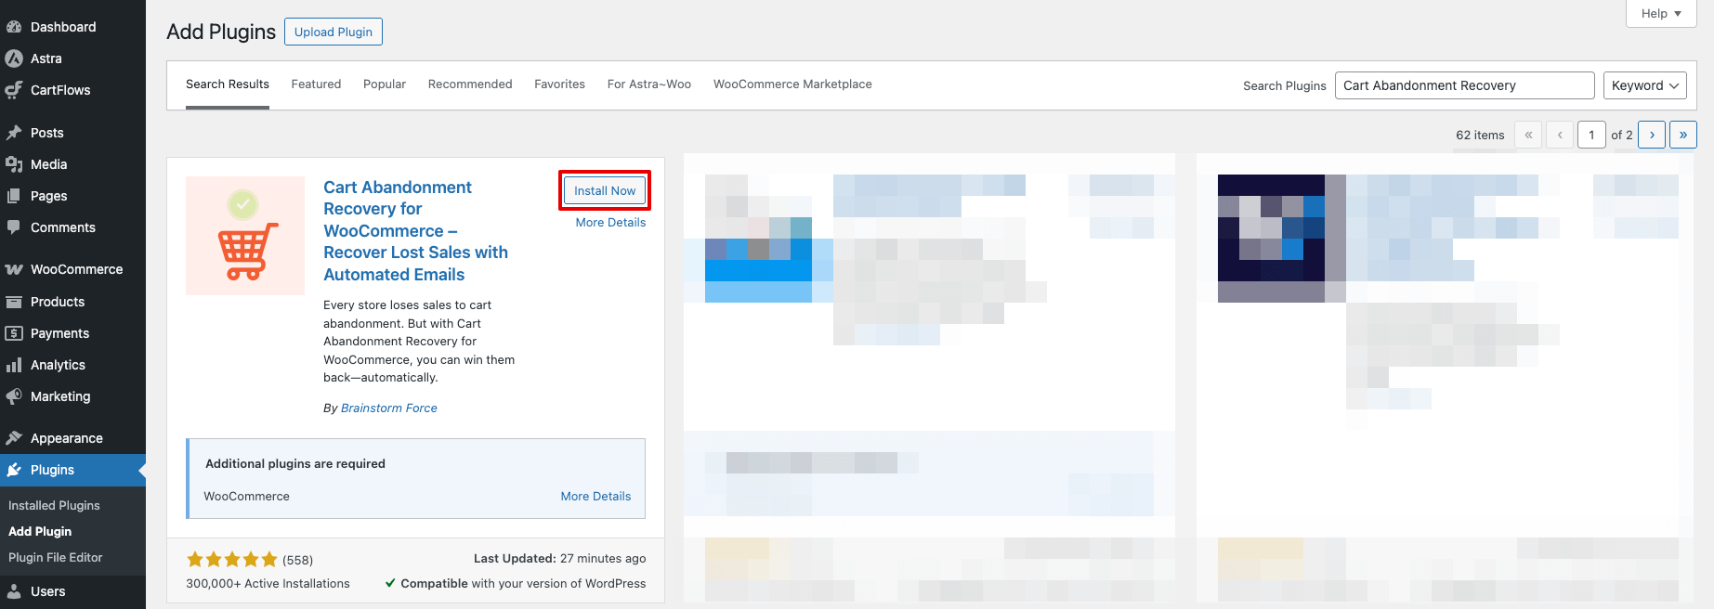Click the Cart Abandonment Recovery plugin thumbnail
The width and height of the screenshot is (1714, 609).
coord(245,236)
